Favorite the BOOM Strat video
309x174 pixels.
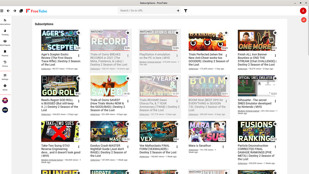tap(226, 78)
